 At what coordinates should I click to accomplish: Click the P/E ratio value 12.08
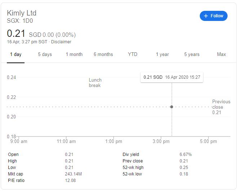pos(70,181)
